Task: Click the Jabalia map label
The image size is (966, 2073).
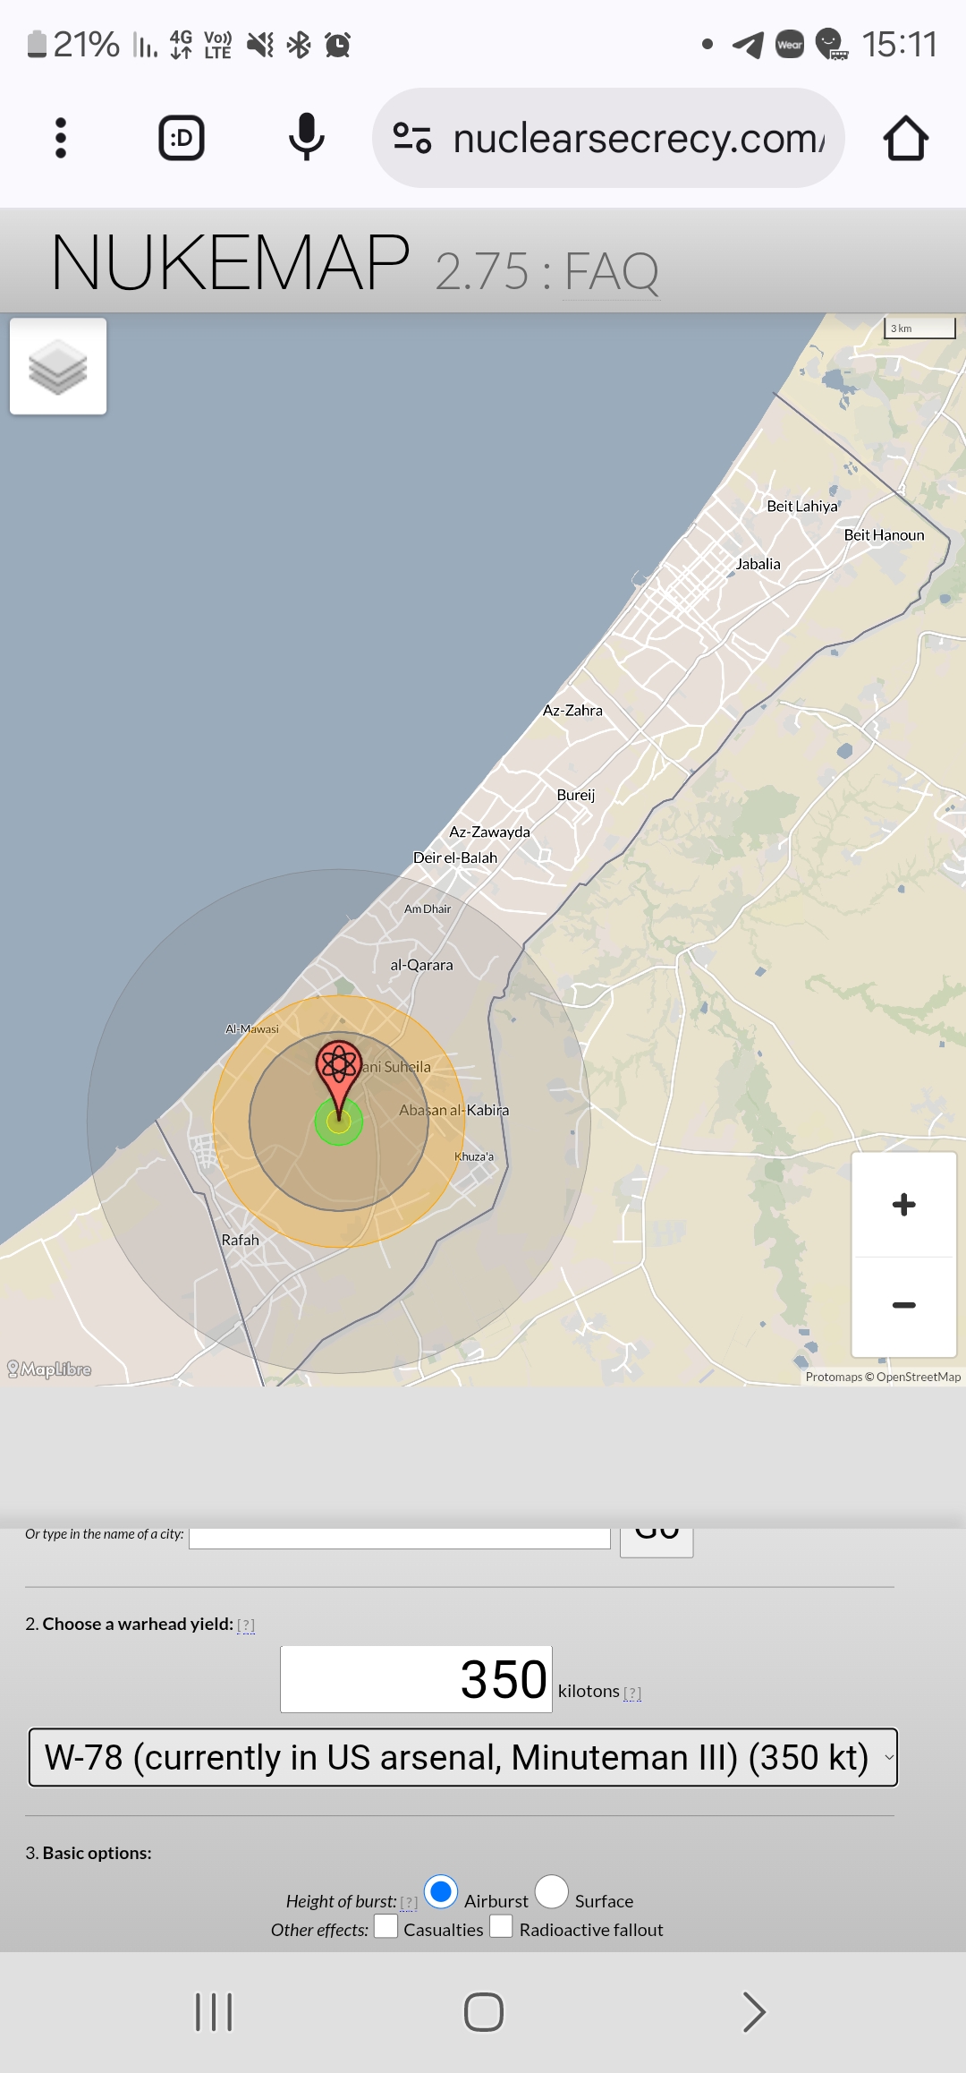Action: click(x=758, y=564)
